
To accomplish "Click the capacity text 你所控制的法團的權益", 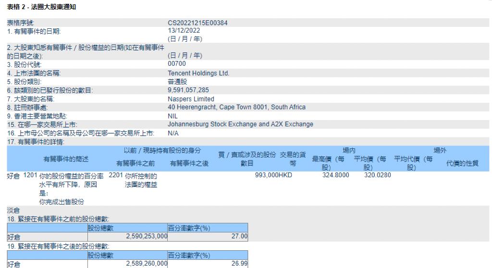I will 141,180.
